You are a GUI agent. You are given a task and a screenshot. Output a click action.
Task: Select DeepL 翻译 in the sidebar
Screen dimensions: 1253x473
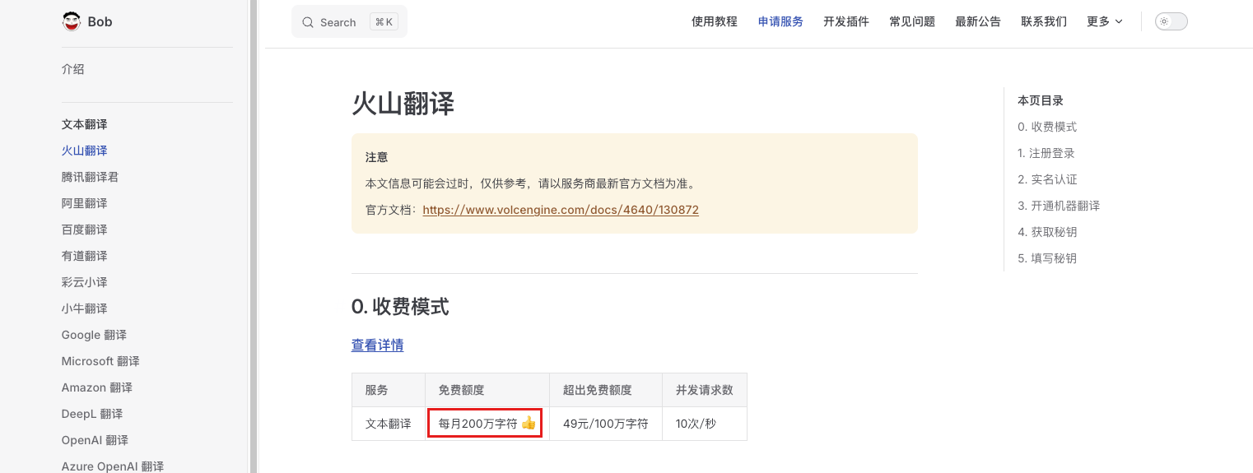click(91, 414)
